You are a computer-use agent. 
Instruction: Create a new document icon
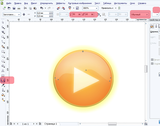tap(4, 8)
